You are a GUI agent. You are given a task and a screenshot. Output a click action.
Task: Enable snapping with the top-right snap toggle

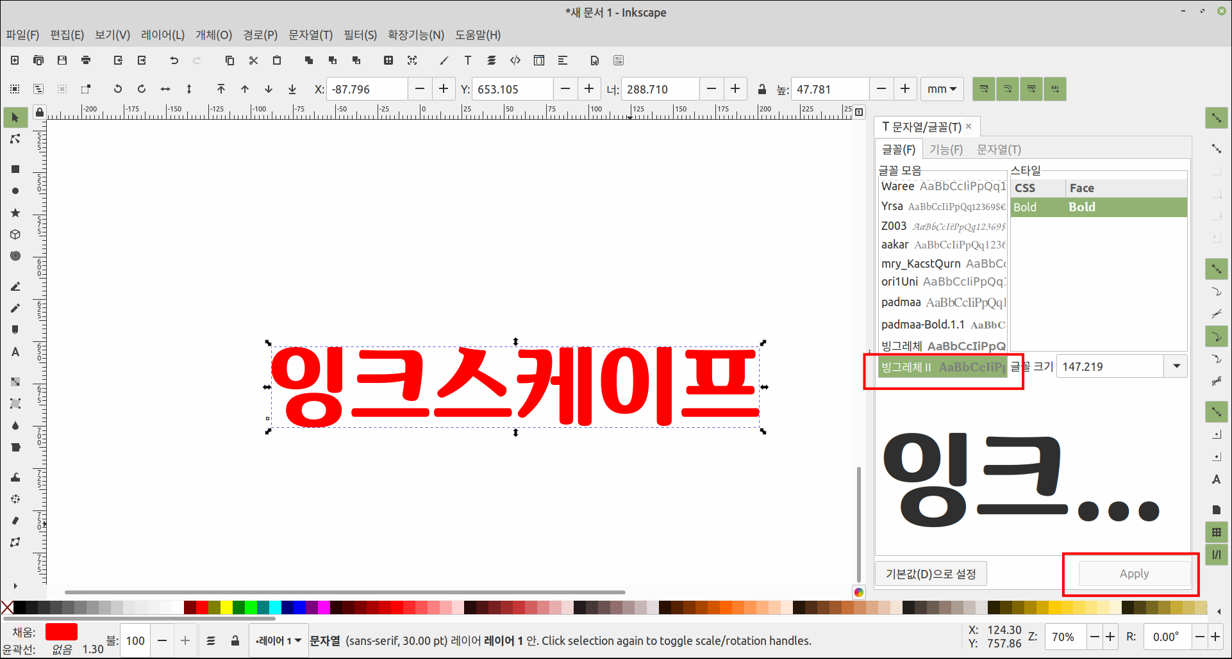click(x=1216, y=118)
